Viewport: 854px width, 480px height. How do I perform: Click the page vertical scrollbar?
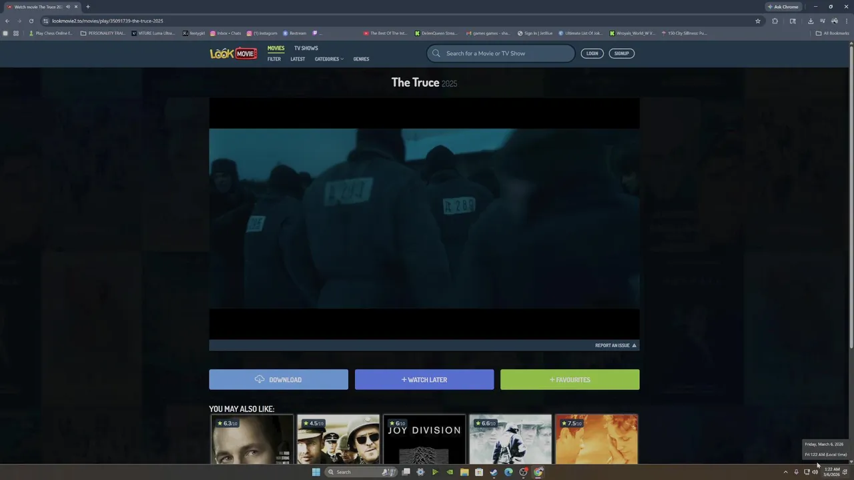click(851, 197)
